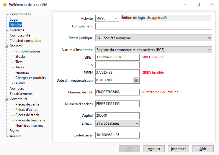
Task: Open the calendar picker for Date d'immatriculation
Action: click(136, 80)
